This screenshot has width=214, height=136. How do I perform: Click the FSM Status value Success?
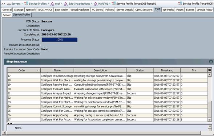(x=47, y=21)
